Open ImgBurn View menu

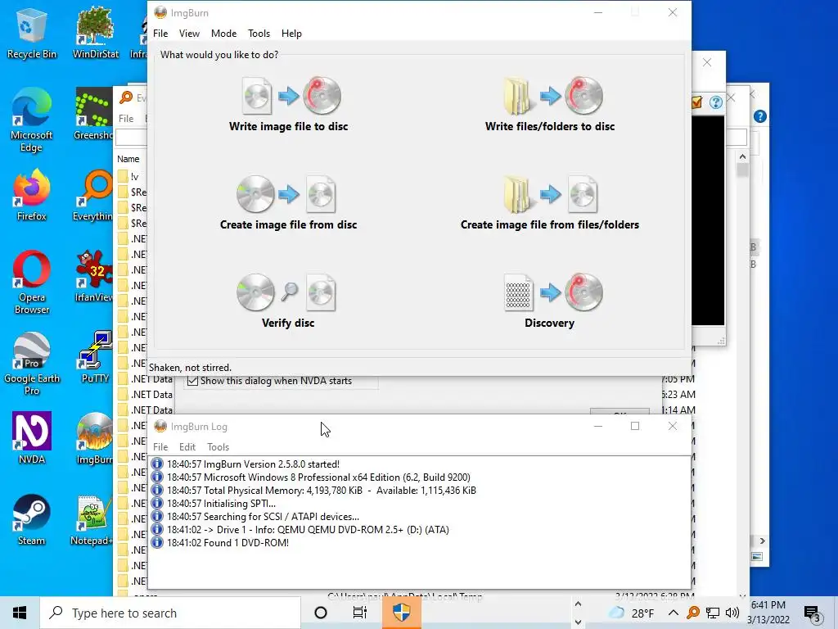[x=189, y=33]
